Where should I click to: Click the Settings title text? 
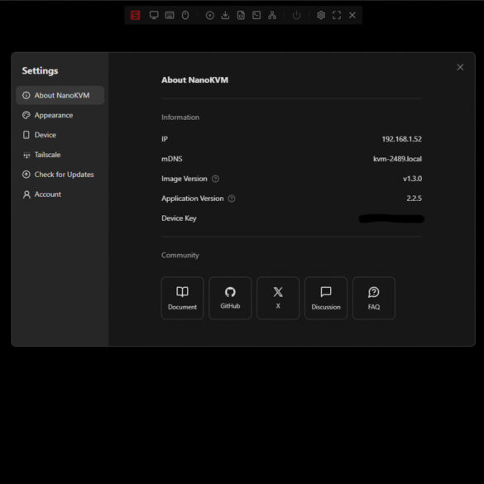pyautogui.click(x=40, y=70)
